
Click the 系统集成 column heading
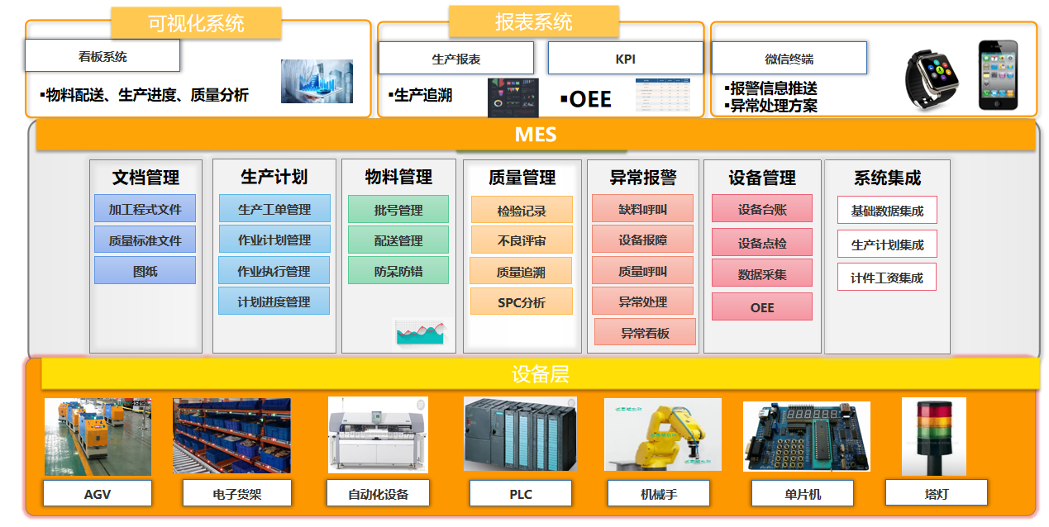click(x=887, y=177)
